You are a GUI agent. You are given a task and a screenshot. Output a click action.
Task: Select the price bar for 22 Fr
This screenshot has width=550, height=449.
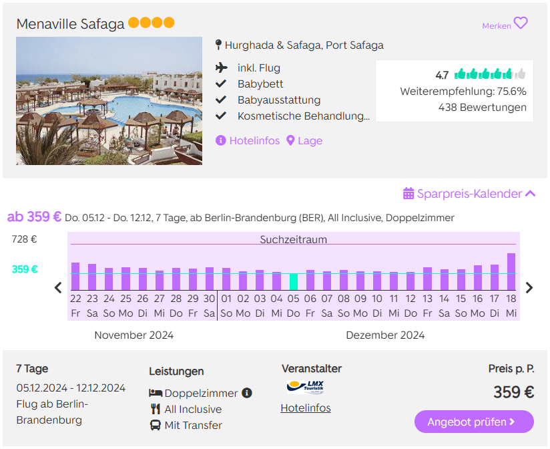click(x=75, y=276)
